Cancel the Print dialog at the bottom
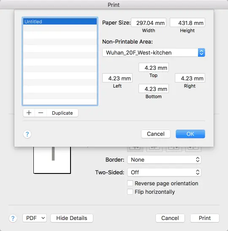 coord(170,218)
